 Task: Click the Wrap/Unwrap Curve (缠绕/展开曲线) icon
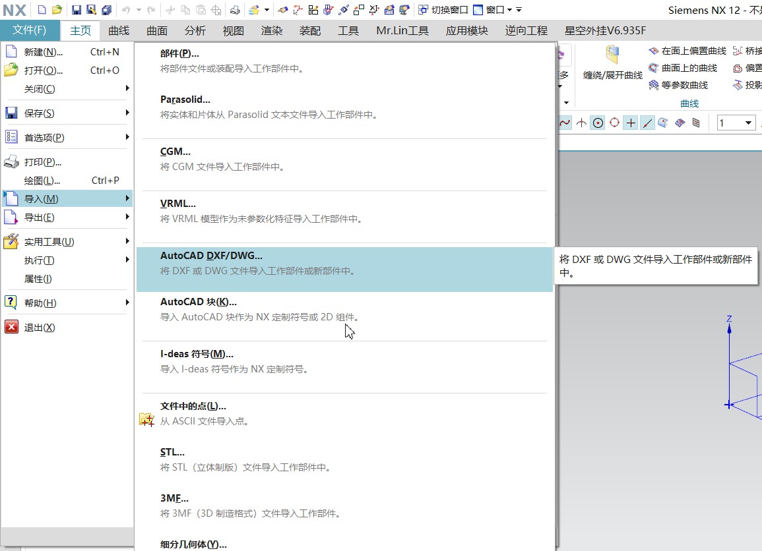tap(612, 55)
